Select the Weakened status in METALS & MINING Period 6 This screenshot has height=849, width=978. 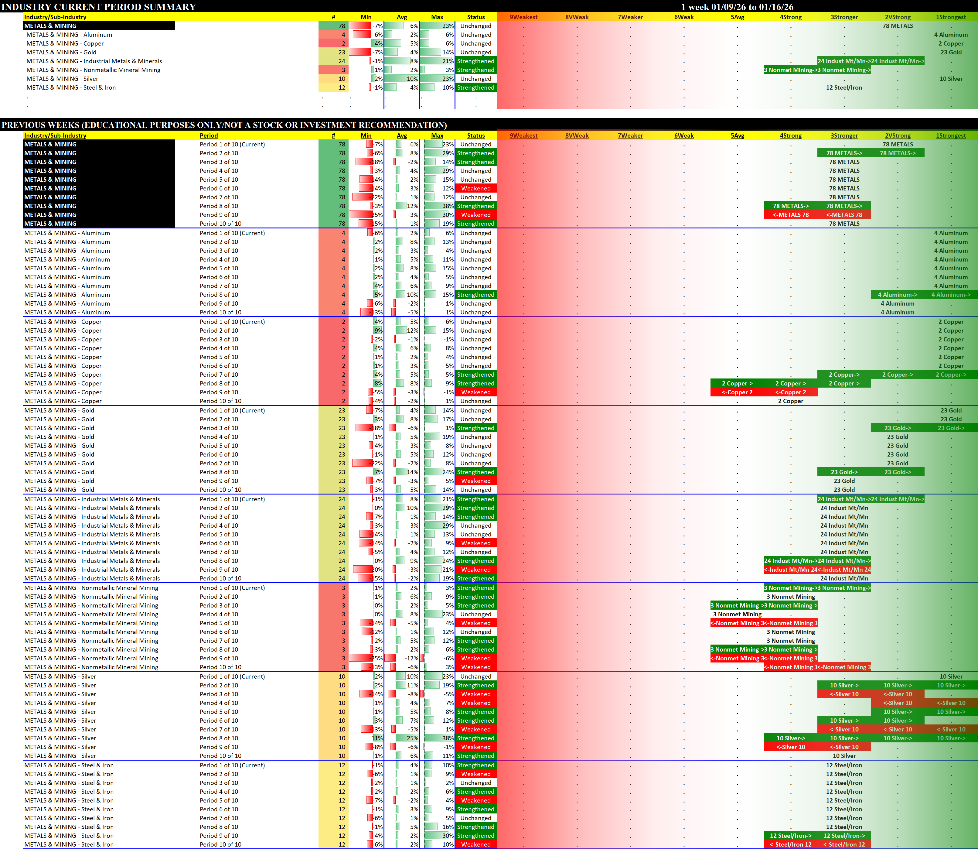click(x=475, y=189)
